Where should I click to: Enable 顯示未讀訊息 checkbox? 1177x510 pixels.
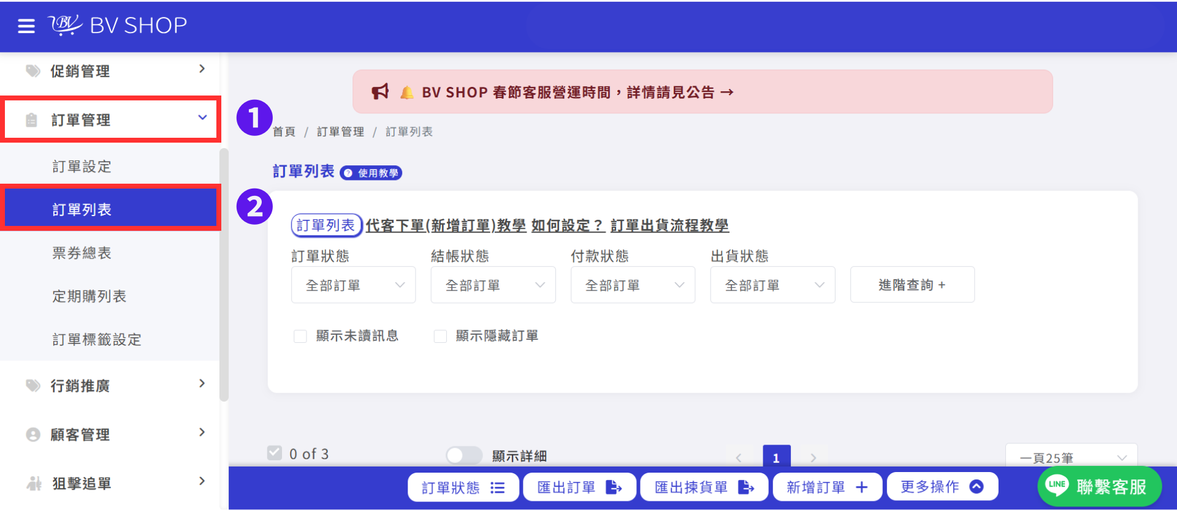(x=300, y=336)
